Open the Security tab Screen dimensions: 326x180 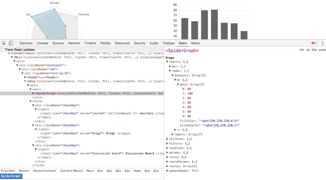[x=140, y=43]
